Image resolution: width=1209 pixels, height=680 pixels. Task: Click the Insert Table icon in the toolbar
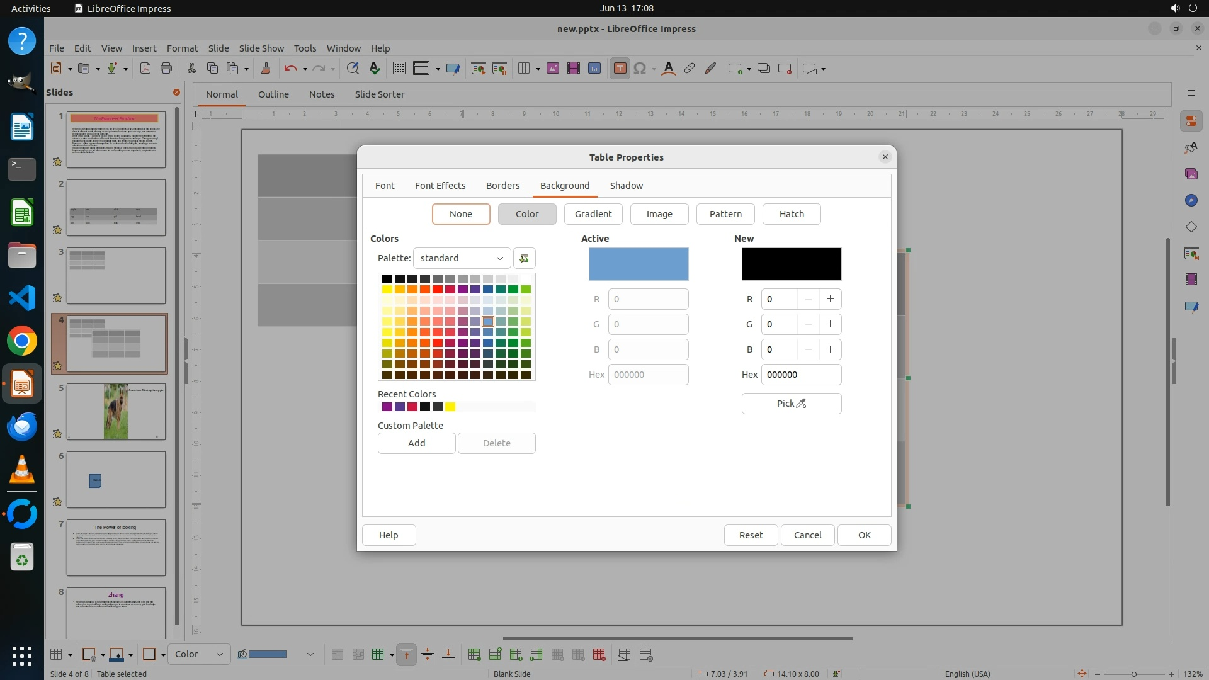tap(523, 69)
